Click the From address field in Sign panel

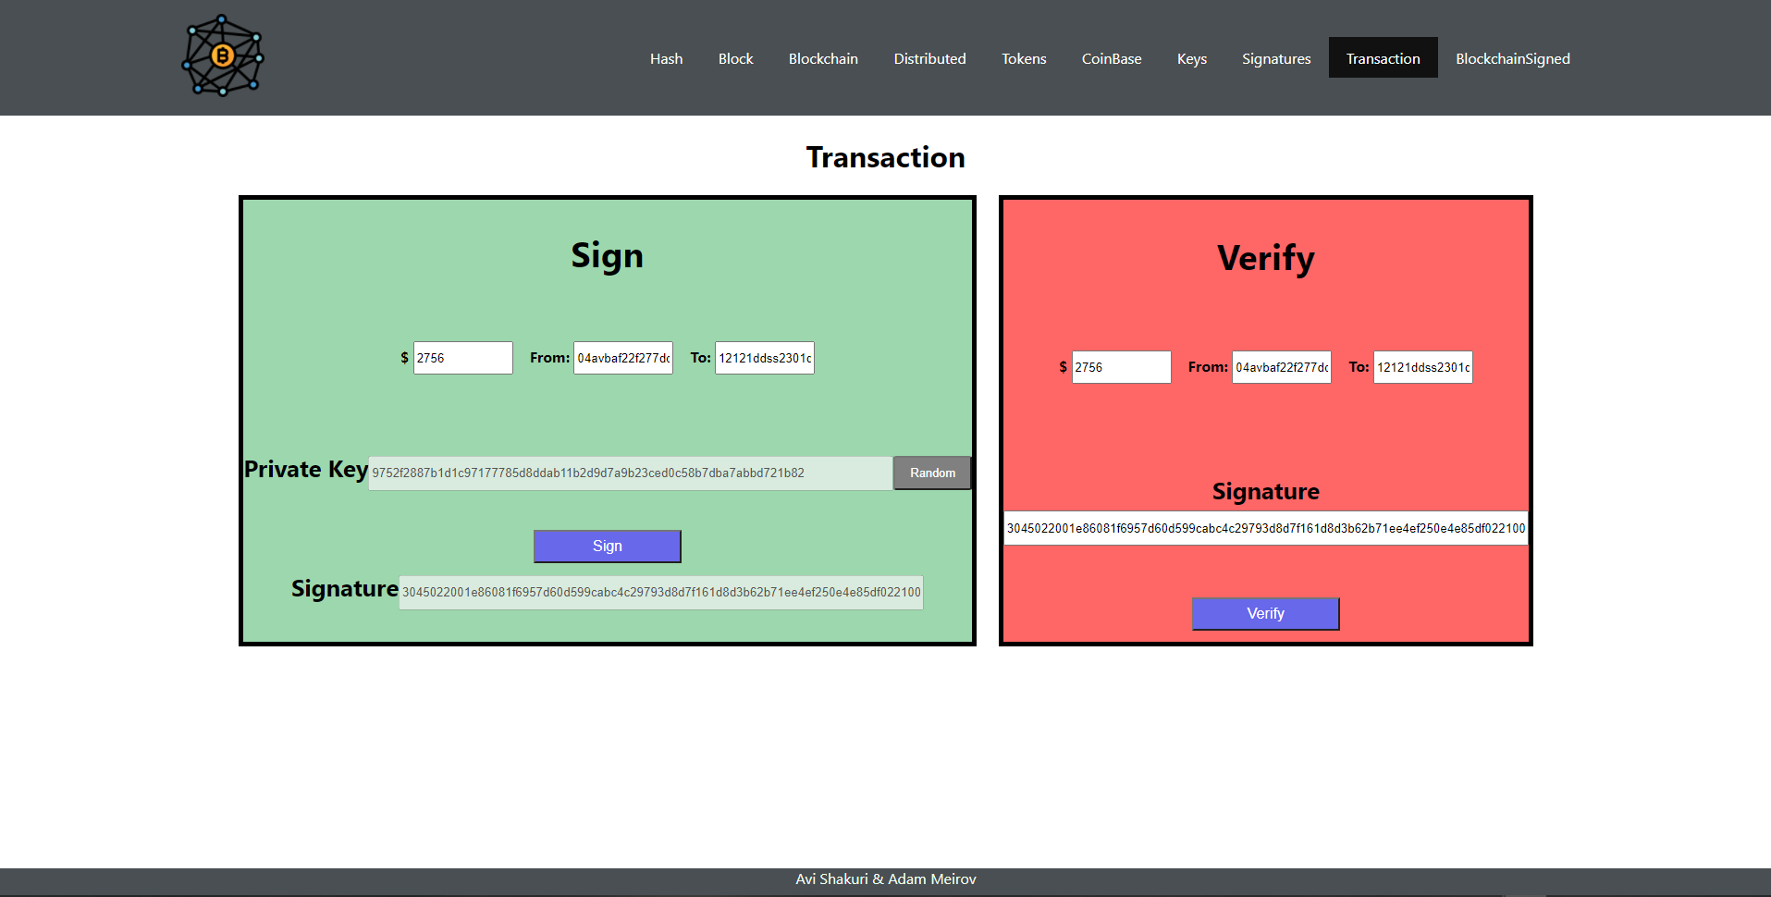623,358
